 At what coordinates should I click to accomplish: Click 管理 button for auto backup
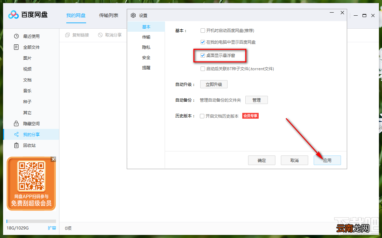257,100
